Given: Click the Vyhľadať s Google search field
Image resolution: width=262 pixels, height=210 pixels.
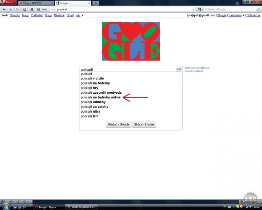Looking at the screenshot, I should tap(230, 9).
